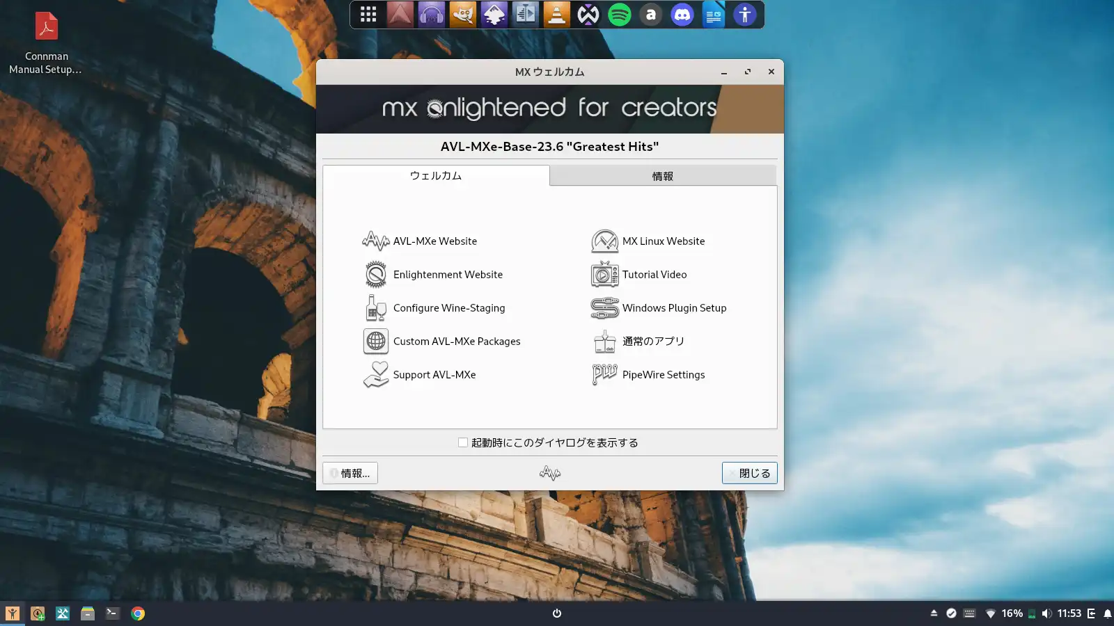Maximize the MX ウェルカム window
This screenshot has width=1114, height=626.
(748, 72)
